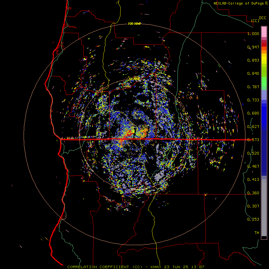
Task: Click the 100 NMI range ring label
Action: [x=134, y=24]
